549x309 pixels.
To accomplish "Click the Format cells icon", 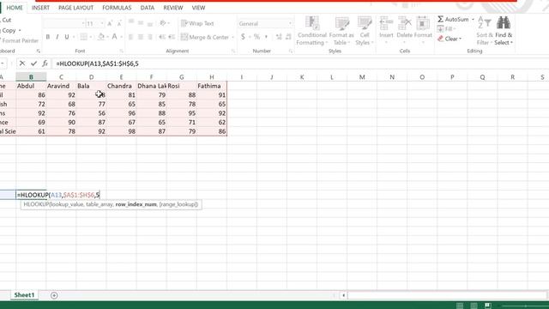I will pyautogui.click(x=423, y=23).
